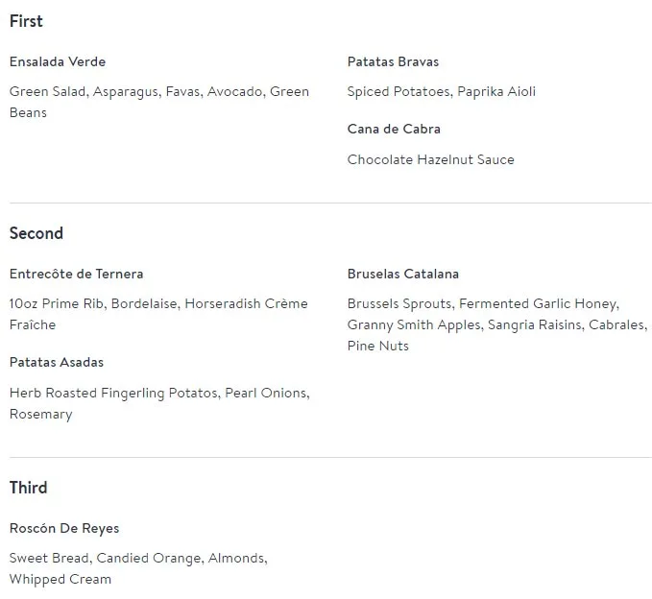Select the Cana de Cabra item
Viewport: 652px width, 599px height.
tap(394, 129)
